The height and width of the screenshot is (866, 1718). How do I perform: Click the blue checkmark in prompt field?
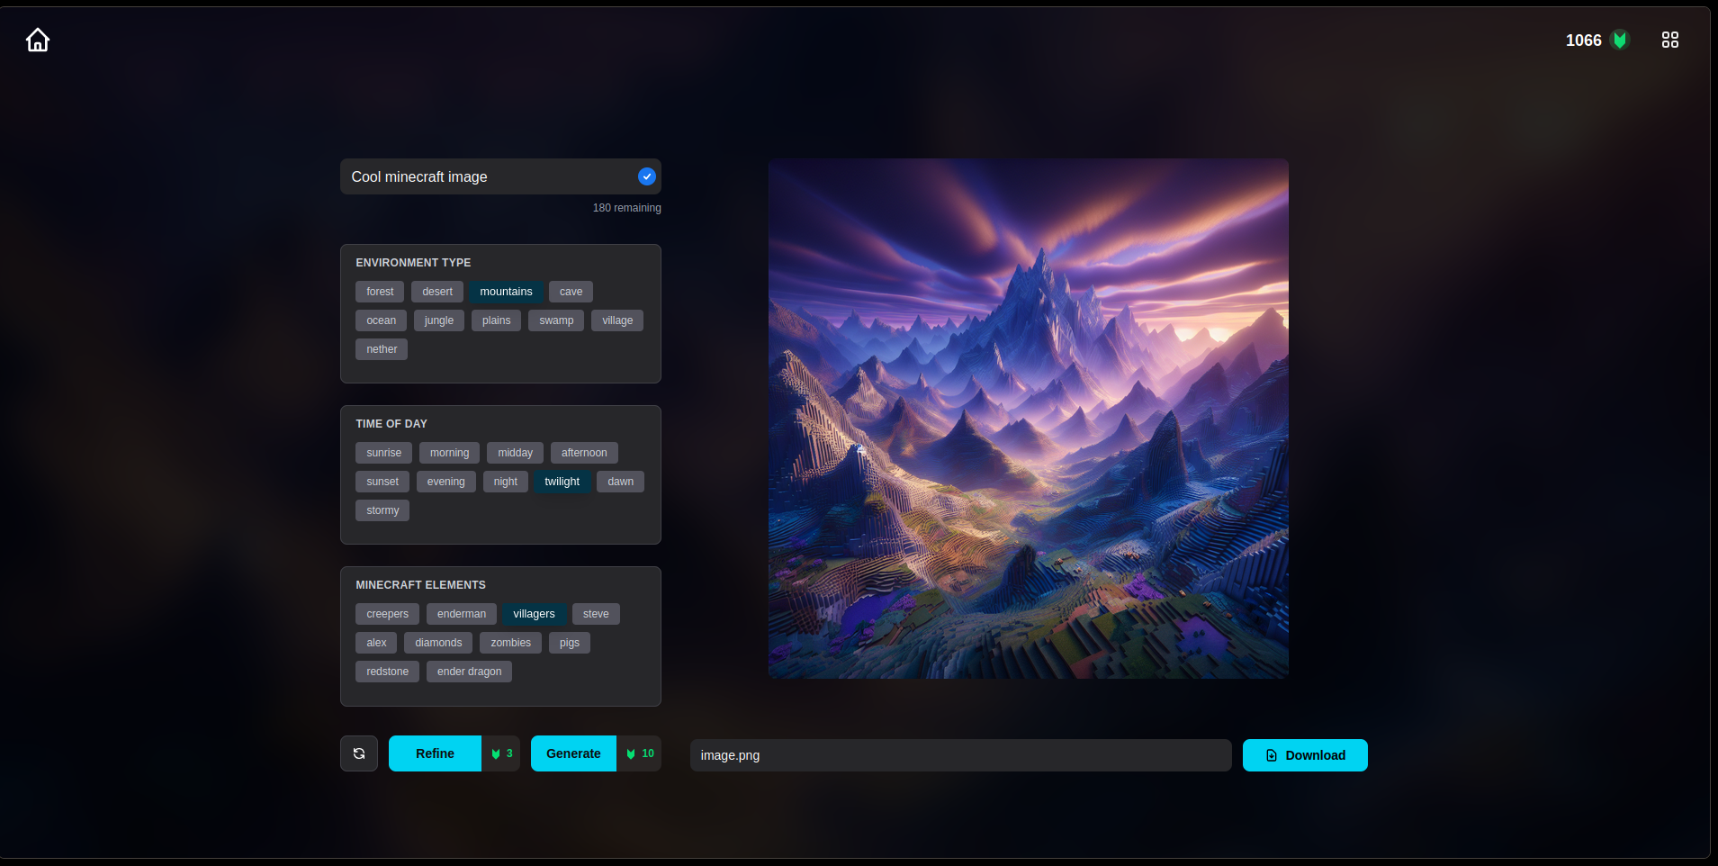pyautogui.click(x=646, y=176)
